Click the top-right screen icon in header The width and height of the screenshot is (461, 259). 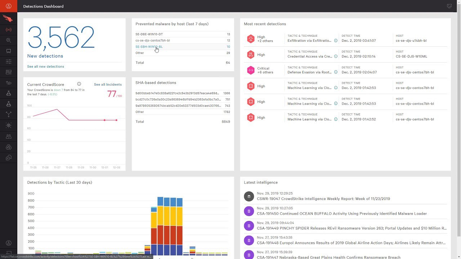pos(449,6)
